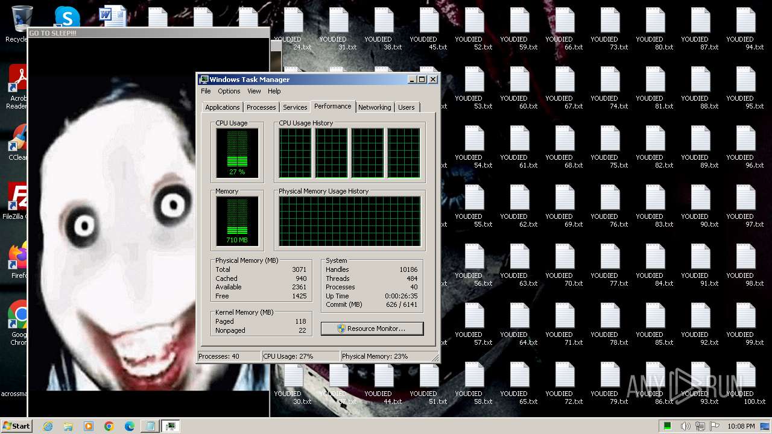Open the Skype desktop shortcut

point(67,17)
